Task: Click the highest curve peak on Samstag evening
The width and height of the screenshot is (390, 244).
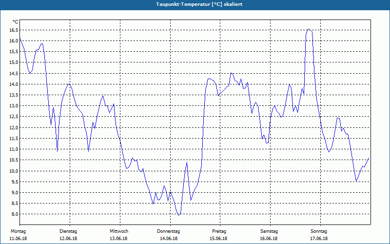Action: 309,29
